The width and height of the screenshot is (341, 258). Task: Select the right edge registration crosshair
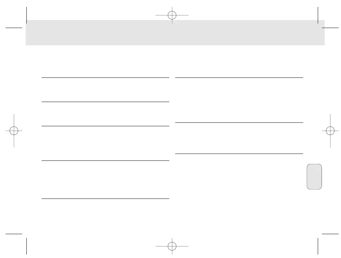pos(330,131)
